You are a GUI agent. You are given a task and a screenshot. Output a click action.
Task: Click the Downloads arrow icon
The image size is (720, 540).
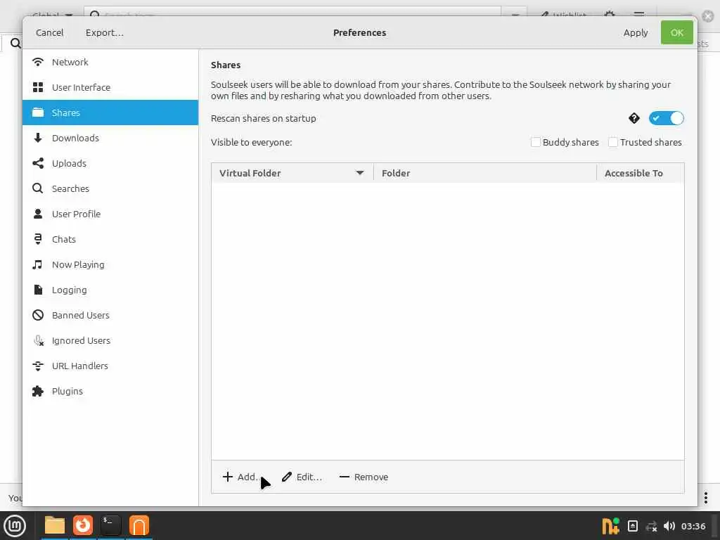click(38, 138)
